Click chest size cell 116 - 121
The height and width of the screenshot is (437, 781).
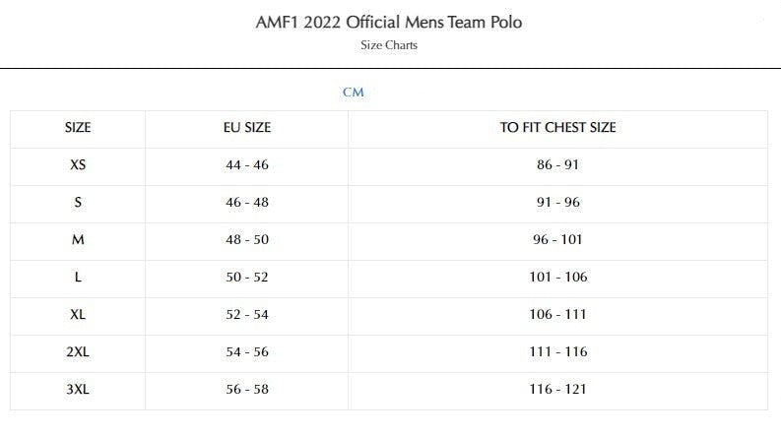point(557,390)
